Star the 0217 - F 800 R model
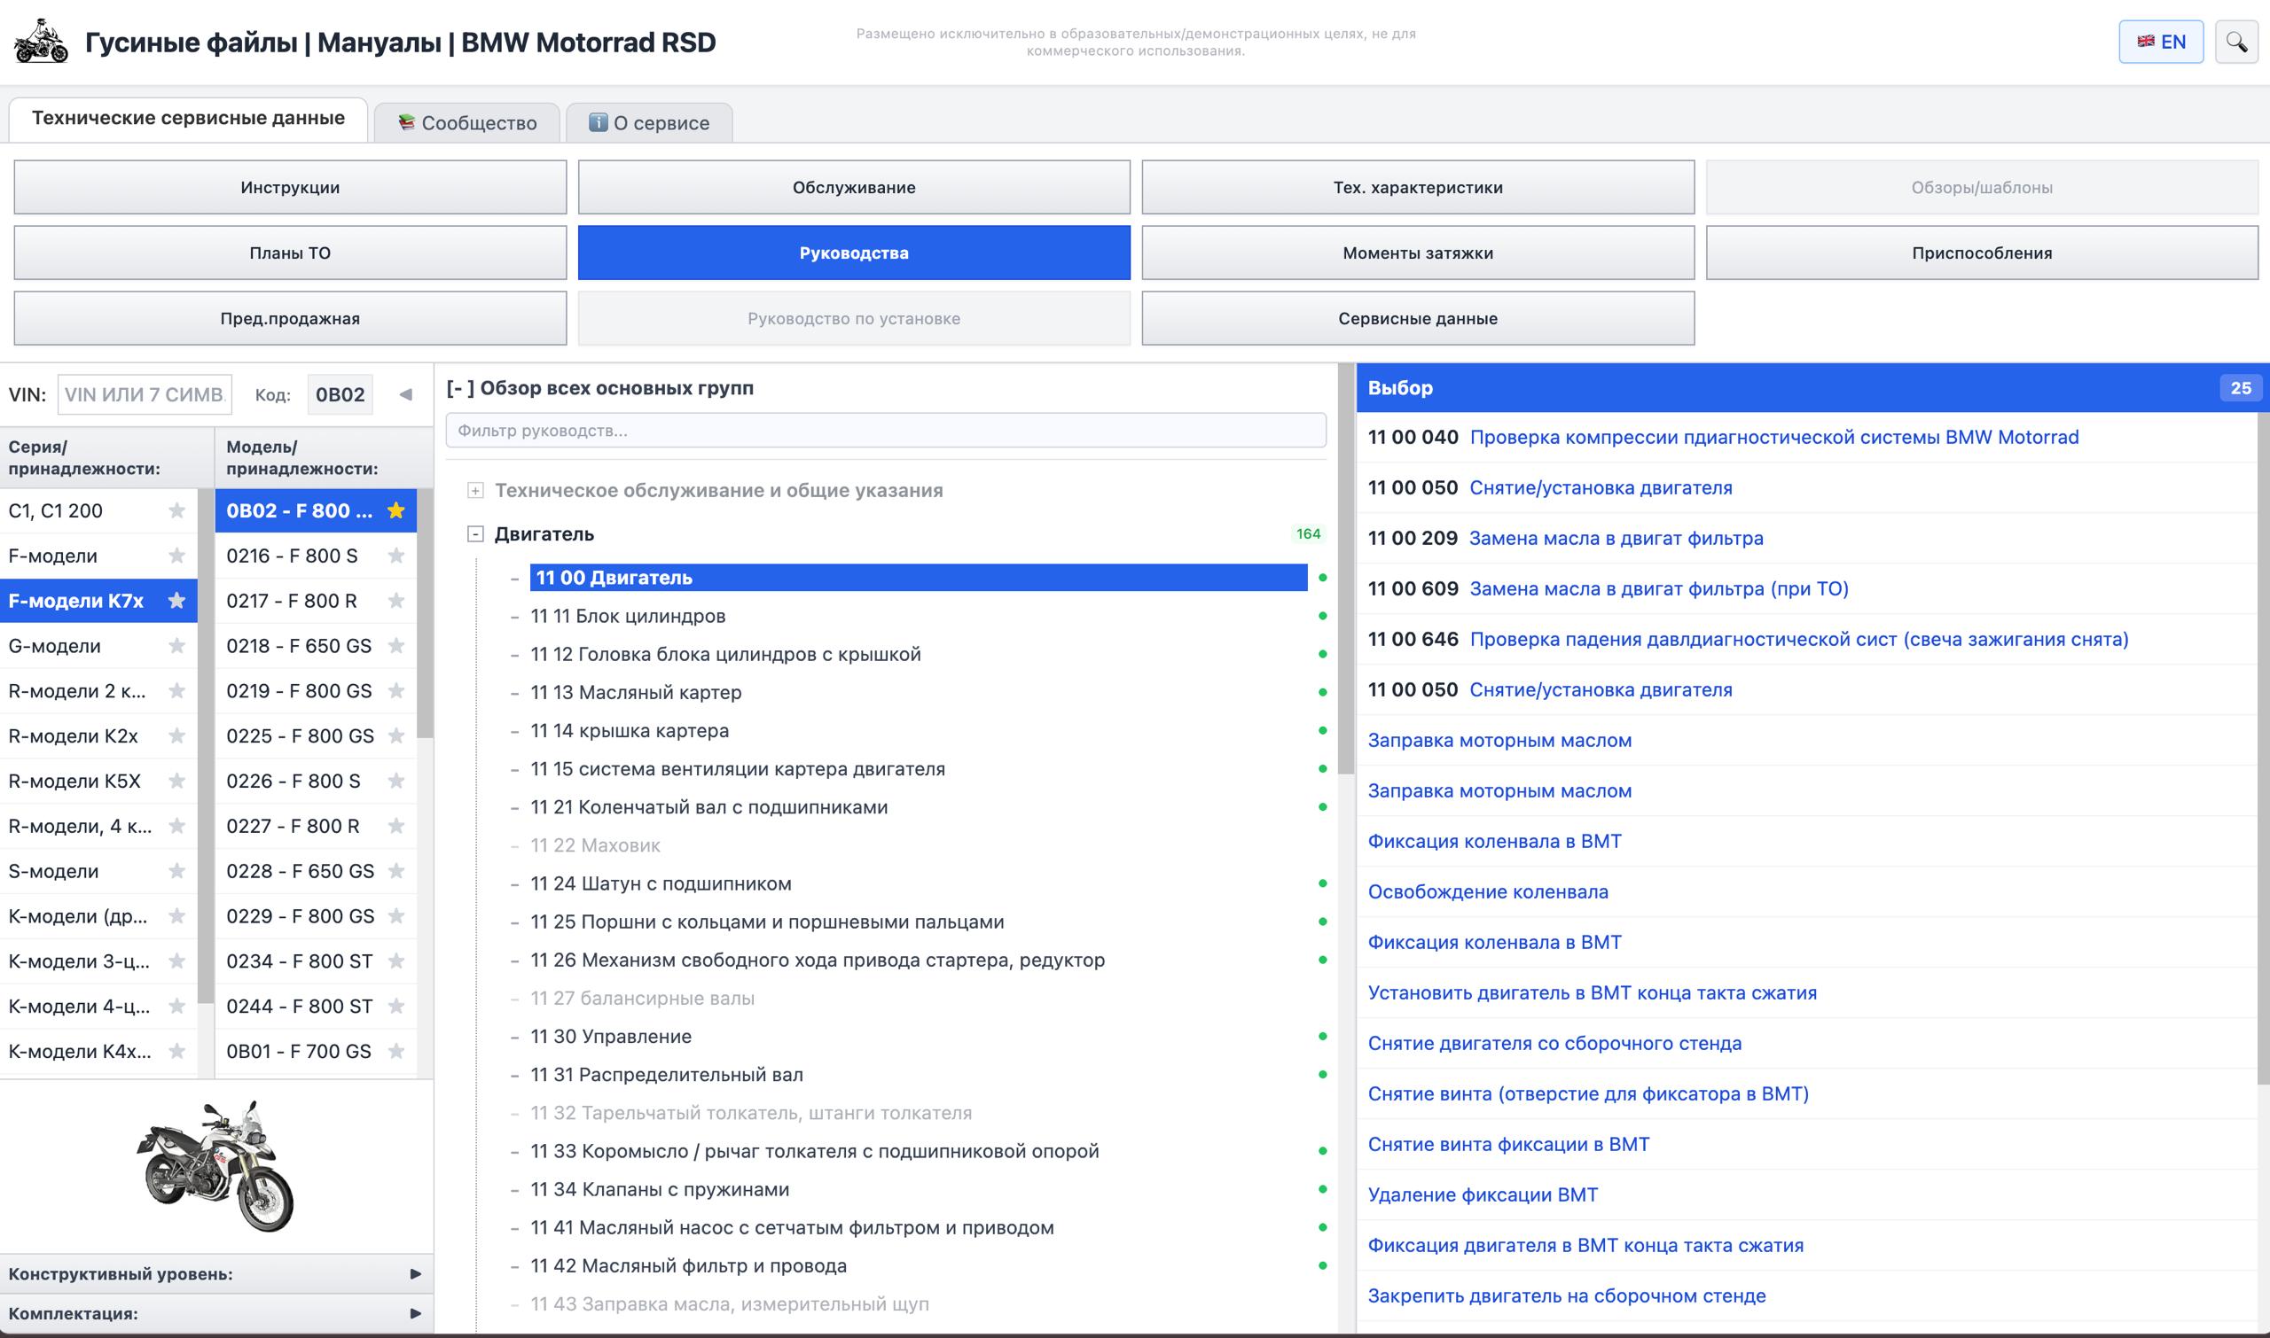The height and width of the screenshot is (1338, 2270). coord(396,601)
